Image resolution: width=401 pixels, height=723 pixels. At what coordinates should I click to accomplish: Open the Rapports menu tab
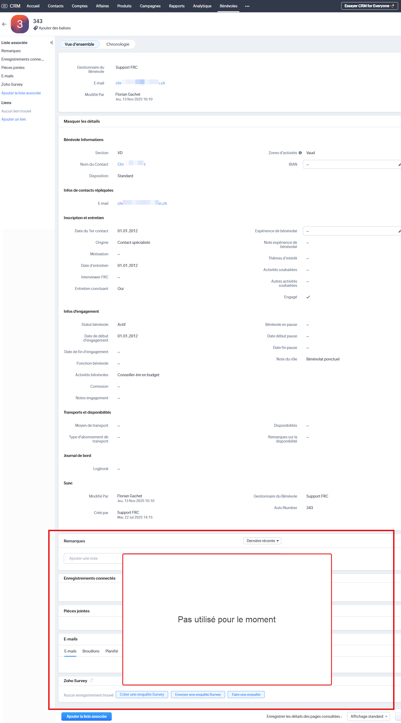tap(177, 6)
